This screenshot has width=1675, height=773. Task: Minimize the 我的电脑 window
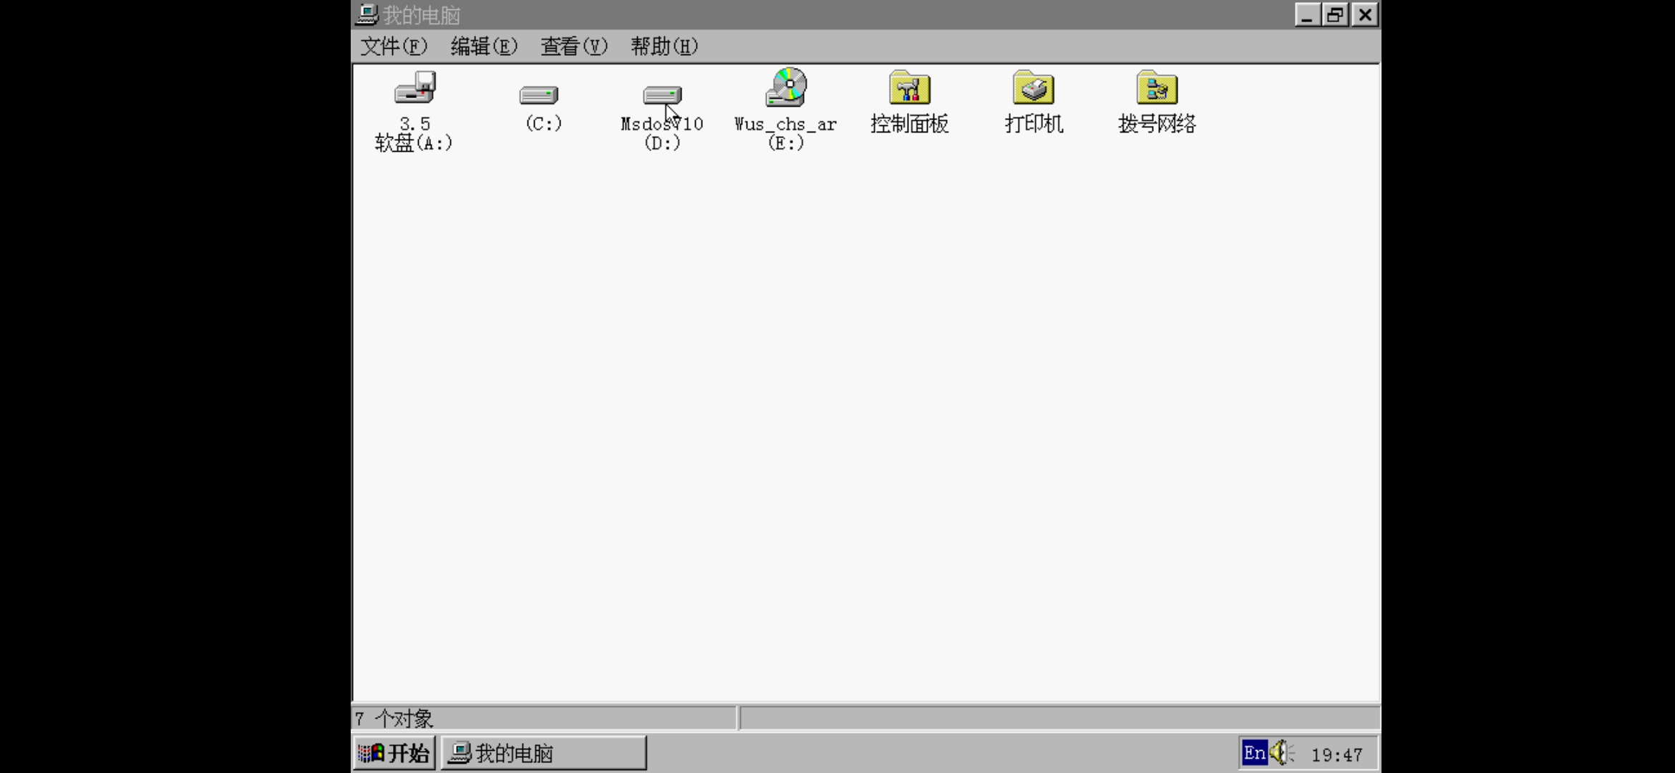pyautogui.click(x=1306, y=15)
